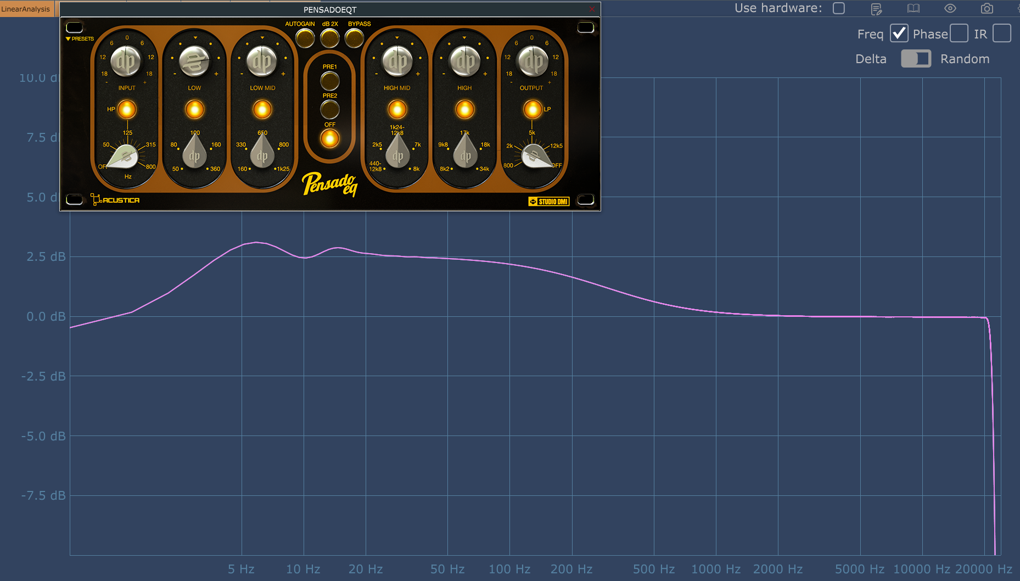Click the Acustica logo
The width and height of the screenshot is (1020, 581).
pyautogui.click(x=115, y=200)
